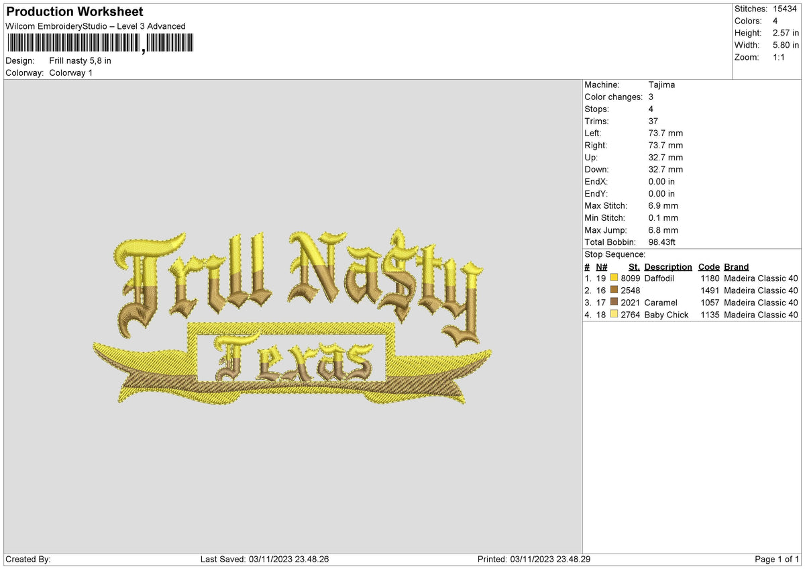Click the 'Description' column header
The width and height of the screenshot is (805, 569).
[668, 267]
